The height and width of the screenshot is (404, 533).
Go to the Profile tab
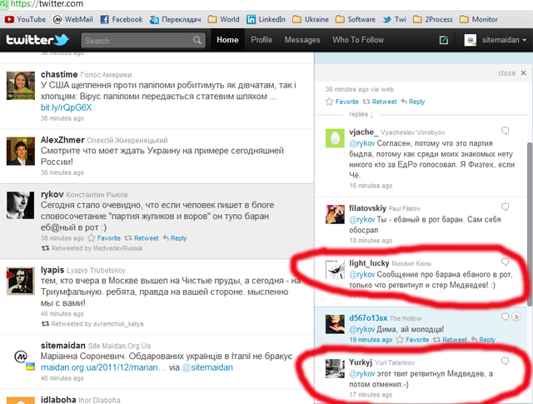(x=262, y=40)
